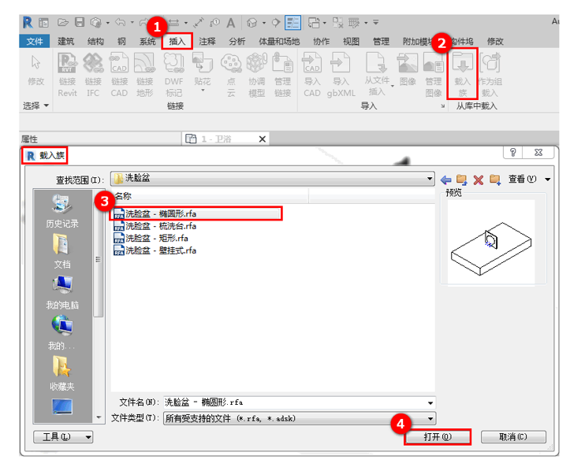The height and width of the screenshot is (467, 570).
Task: Click the preview thumbnail of the family
Action: 491,242
